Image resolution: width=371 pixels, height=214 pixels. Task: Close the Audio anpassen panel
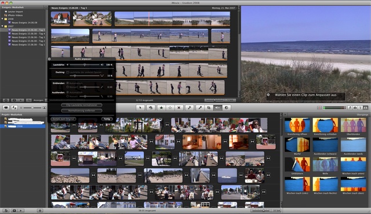[x=49, y=59]
